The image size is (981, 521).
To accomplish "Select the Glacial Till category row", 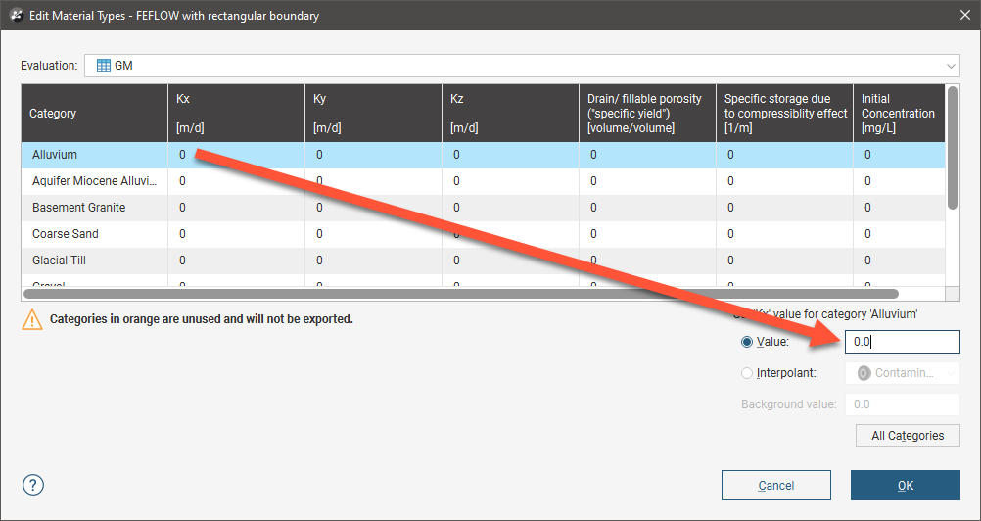I will tap(93, 260).
